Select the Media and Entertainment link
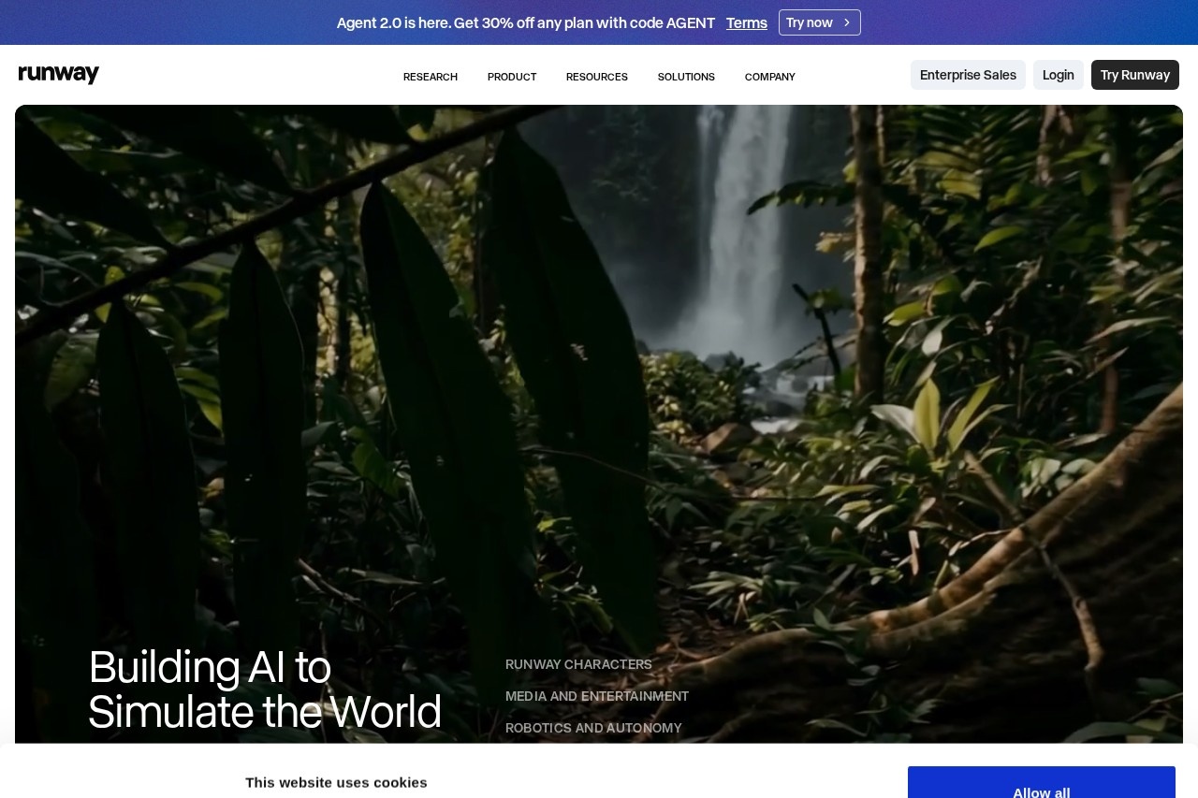The width and height of the screenshot is (1198, 798). coord(597,696)
